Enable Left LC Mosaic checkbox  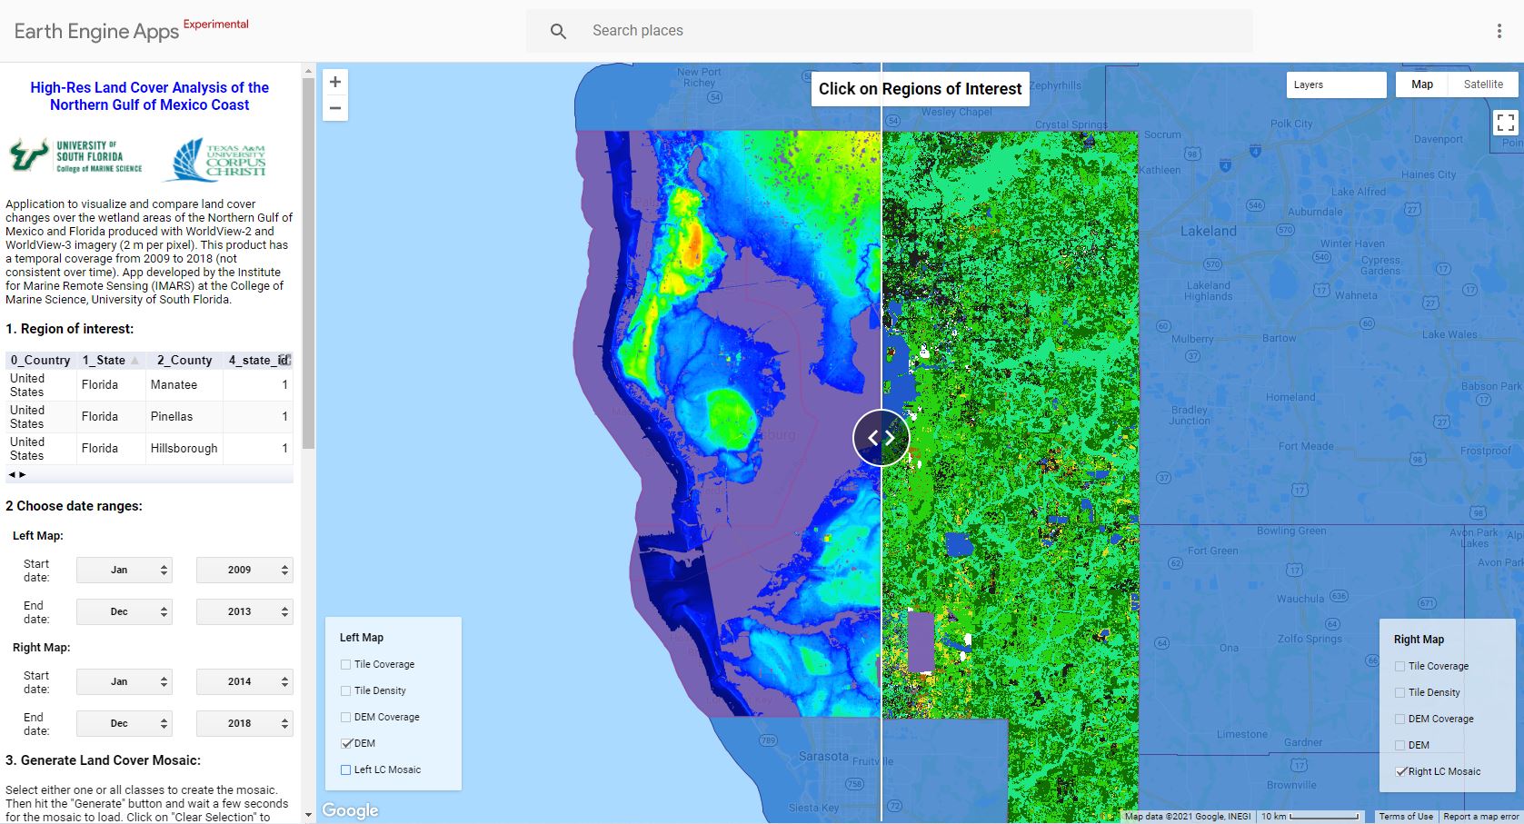pos(345,769)
